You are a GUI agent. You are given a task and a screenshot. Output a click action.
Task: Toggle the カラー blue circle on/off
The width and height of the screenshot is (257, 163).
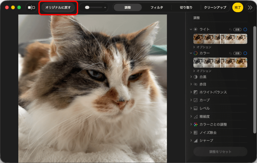tap(245, 53)
